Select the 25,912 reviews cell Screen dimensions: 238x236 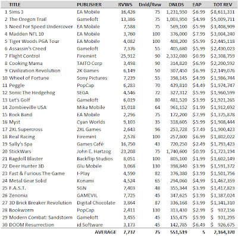[128, 56]
